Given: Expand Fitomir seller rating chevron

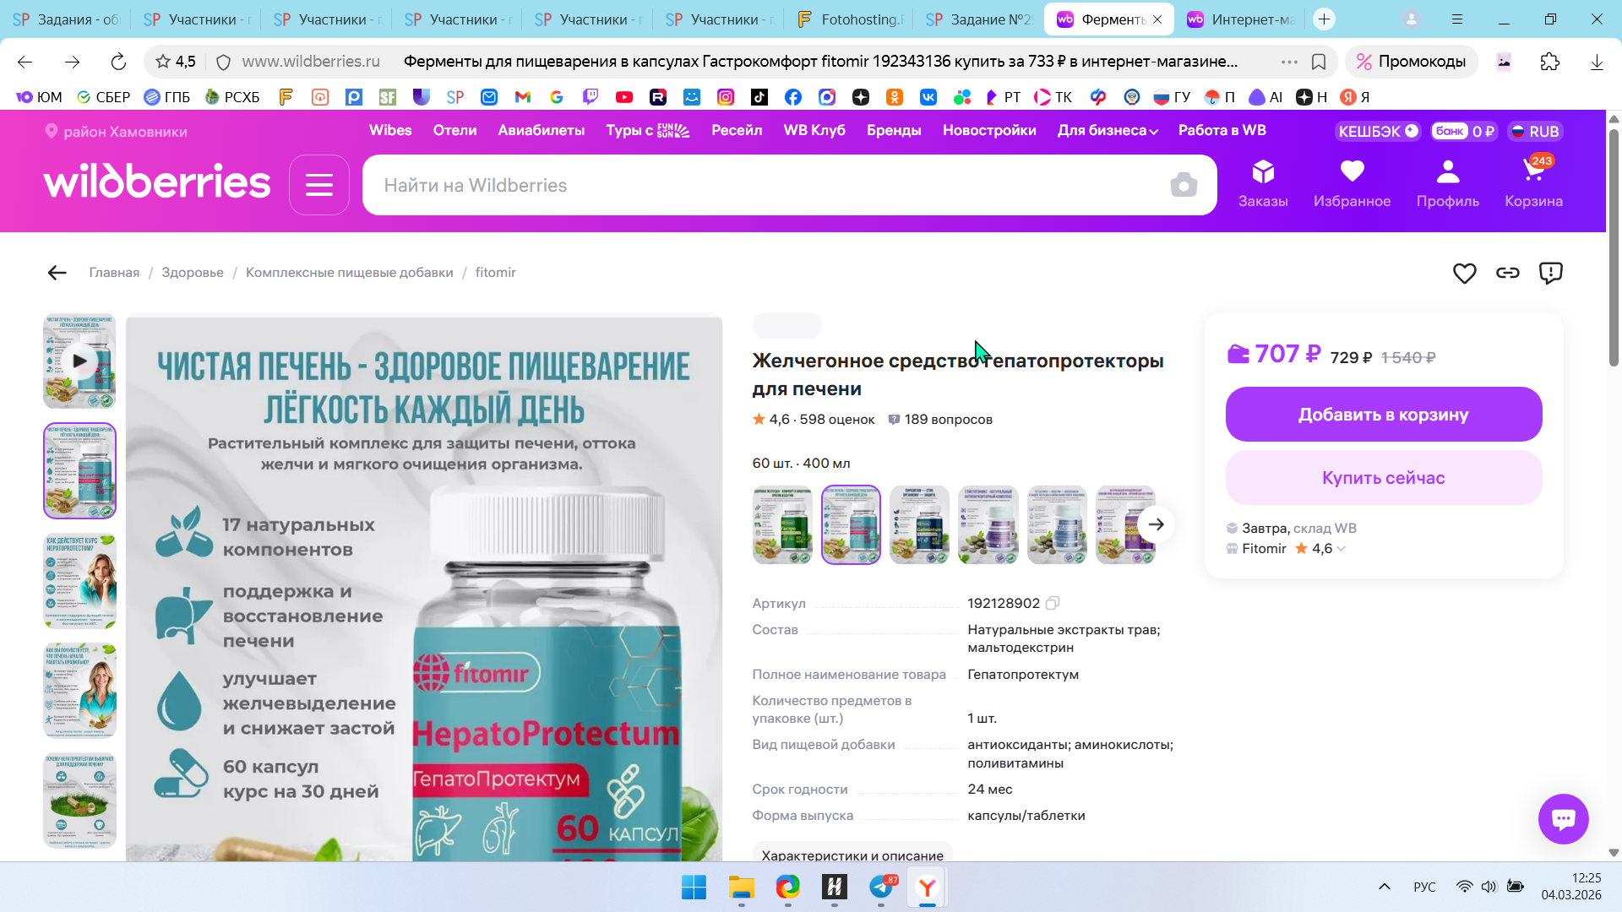Looking at the screenshot, I should [x=1342, y=549].
